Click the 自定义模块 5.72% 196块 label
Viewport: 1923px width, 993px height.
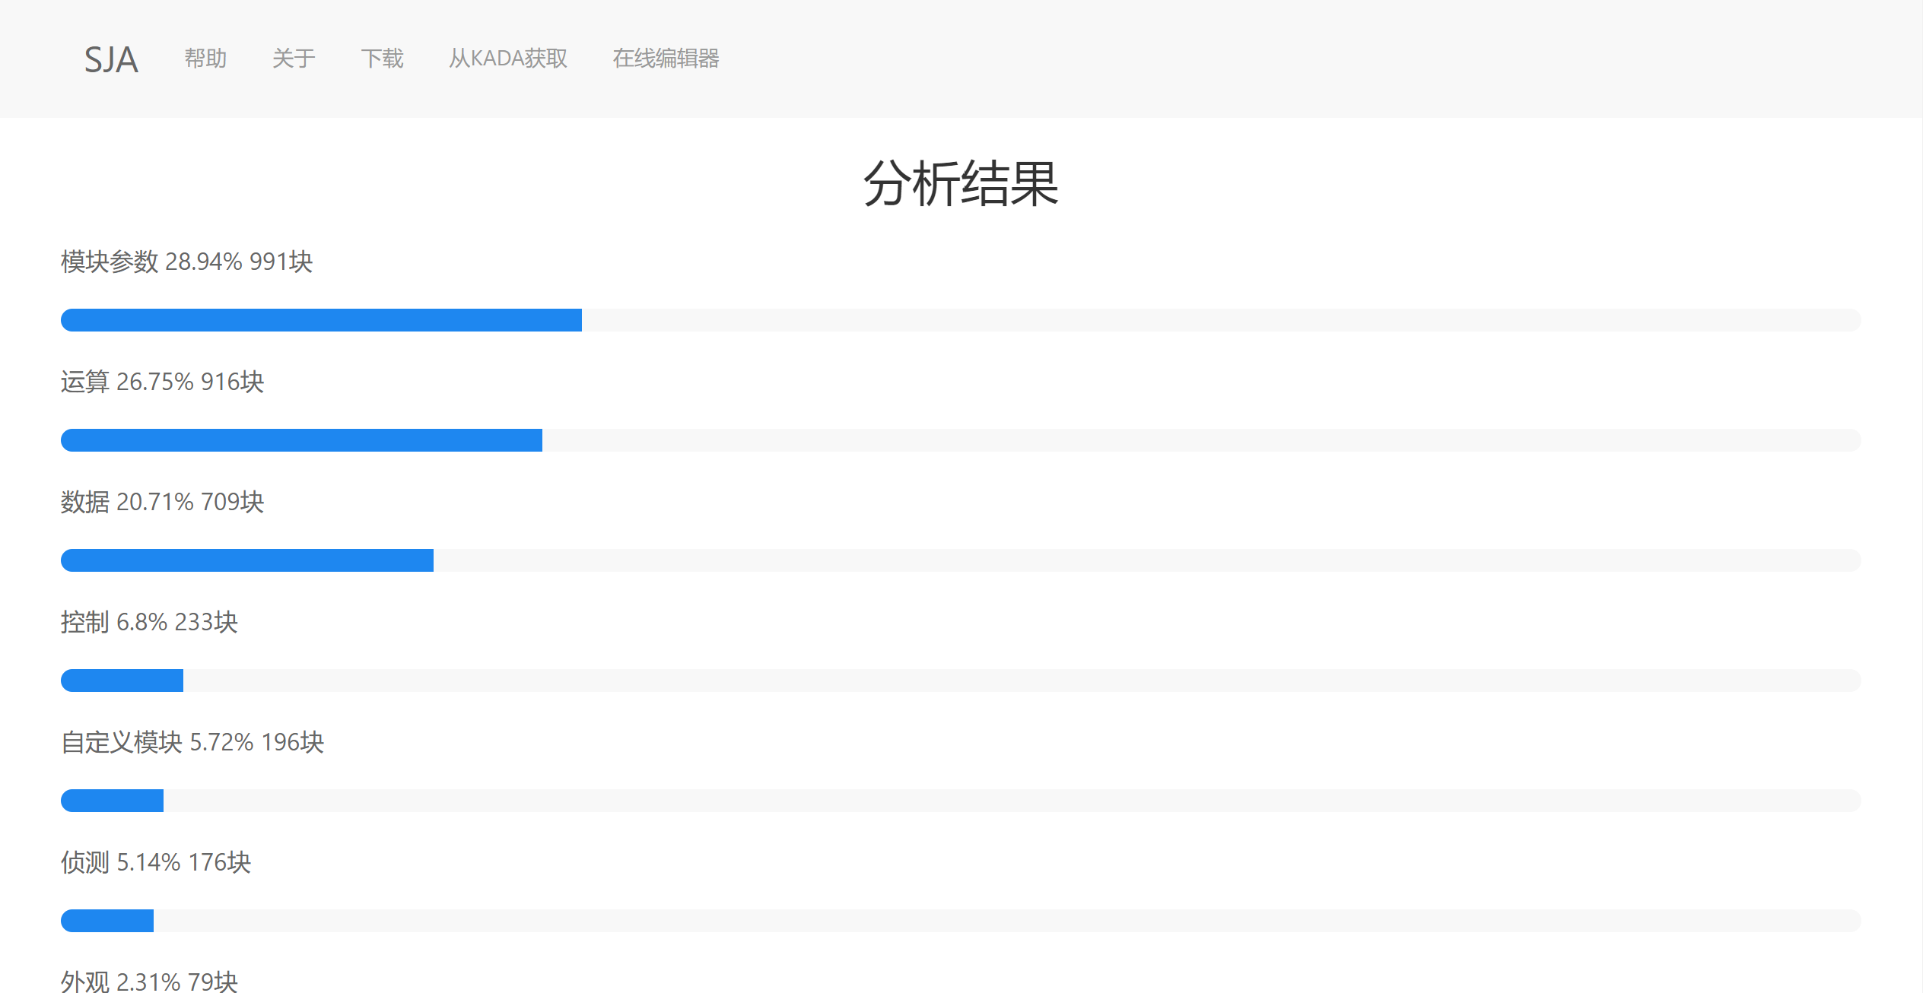pos(192,742)
